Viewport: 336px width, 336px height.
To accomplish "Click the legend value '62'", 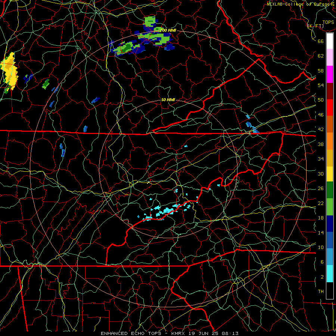I will (x=321, y=56).
